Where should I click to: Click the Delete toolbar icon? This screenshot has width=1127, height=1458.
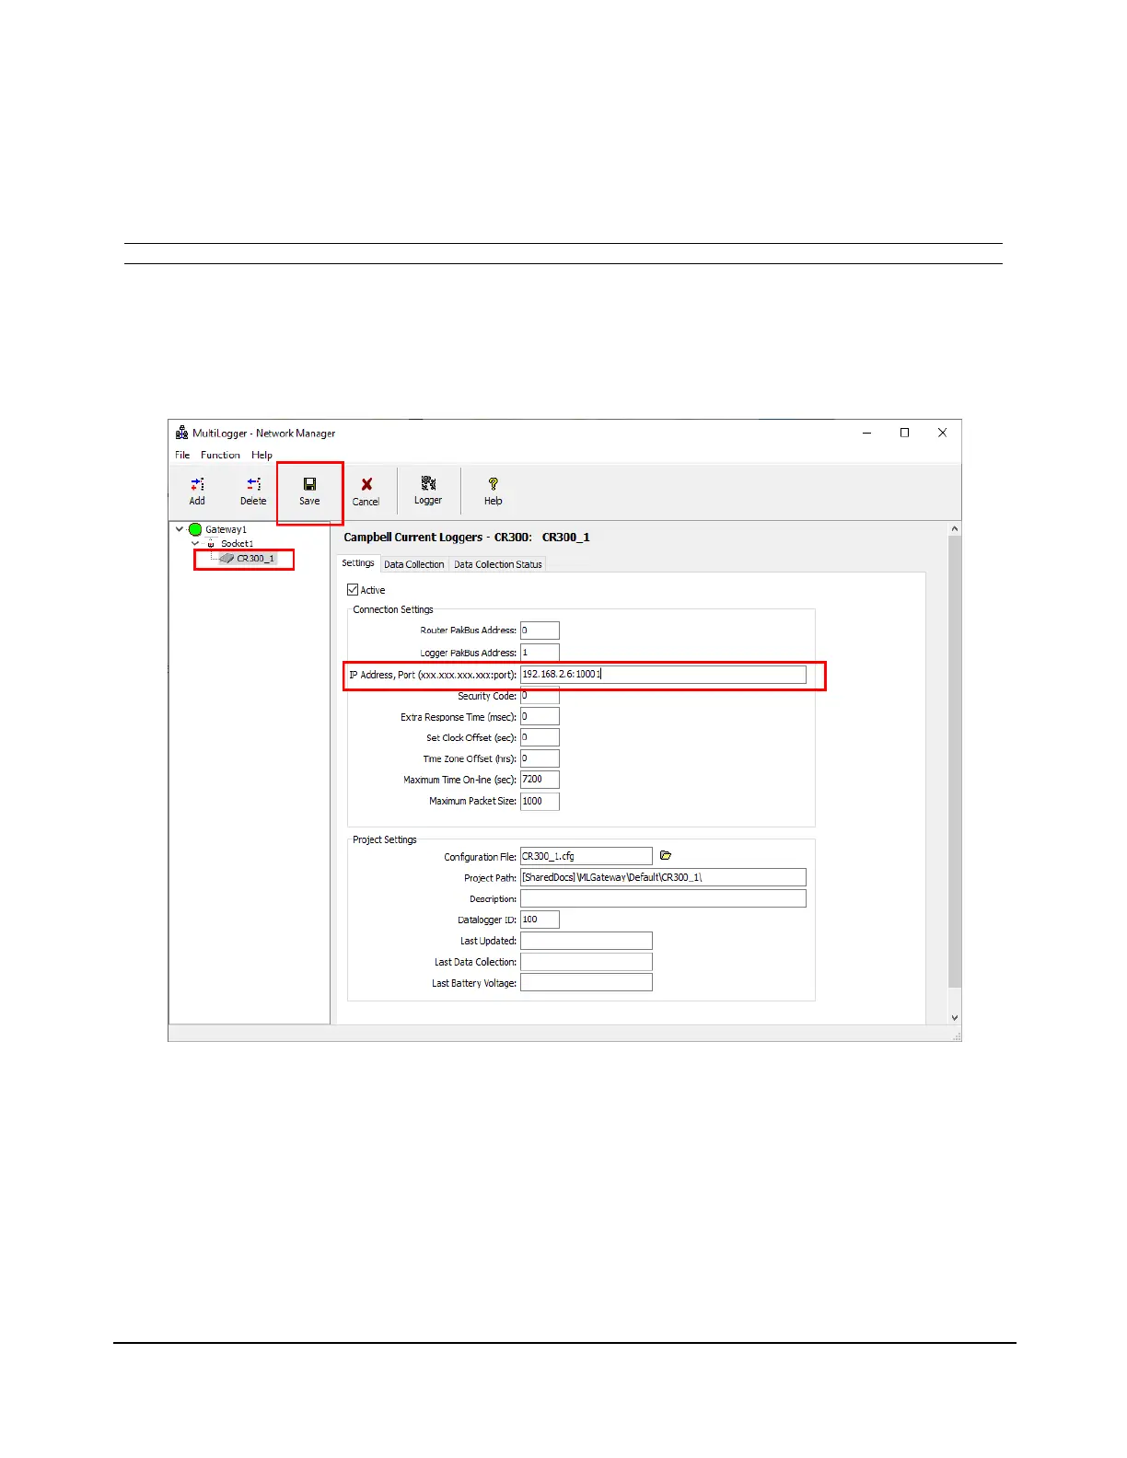tap(253, 491)
